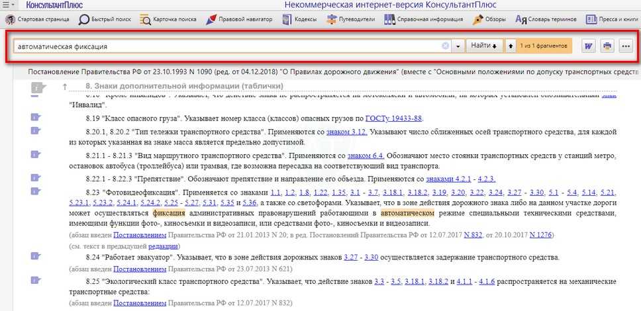Open the more options ellipsis menu
The height and width of the screenshot is (311, 641).
click(x=625, y=46)
